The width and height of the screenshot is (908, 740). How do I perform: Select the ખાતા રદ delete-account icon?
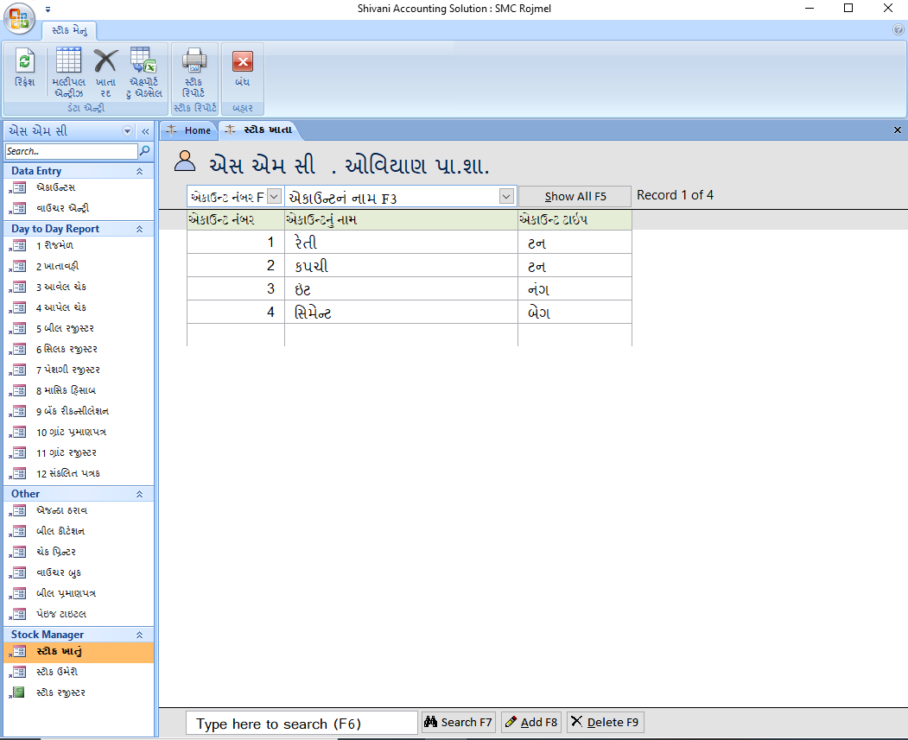pyautogui.click(x=105, y=69)
